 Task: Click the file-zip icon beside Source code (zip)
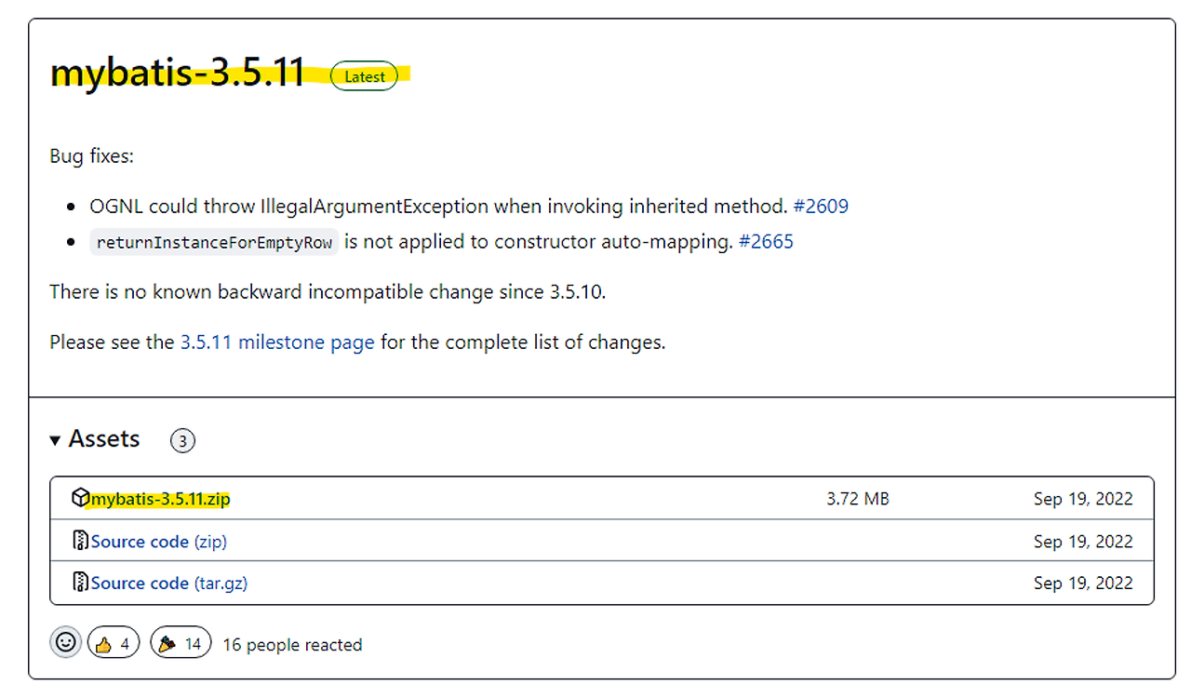coord(80,541)
